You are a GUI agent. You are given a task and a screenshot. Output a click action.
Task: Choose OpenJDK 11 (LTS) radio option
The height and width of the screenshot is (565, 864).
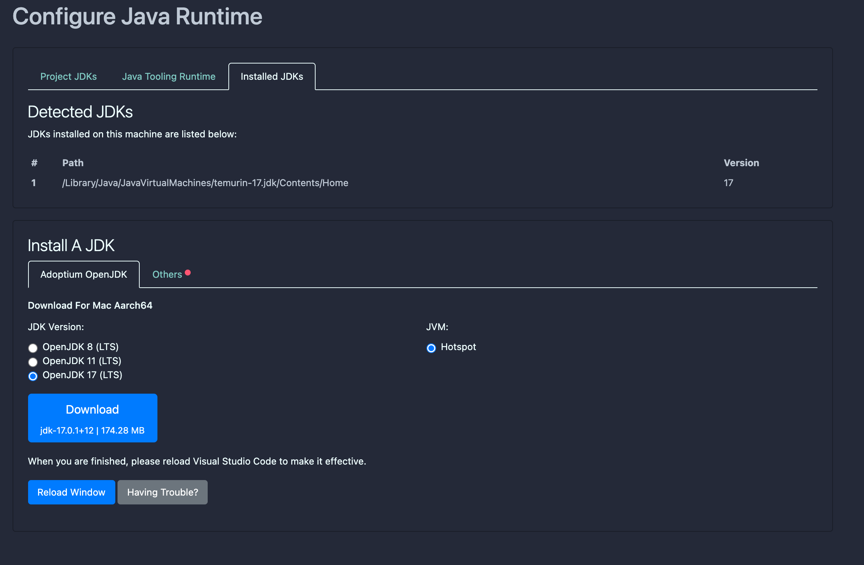pos(33,362)
